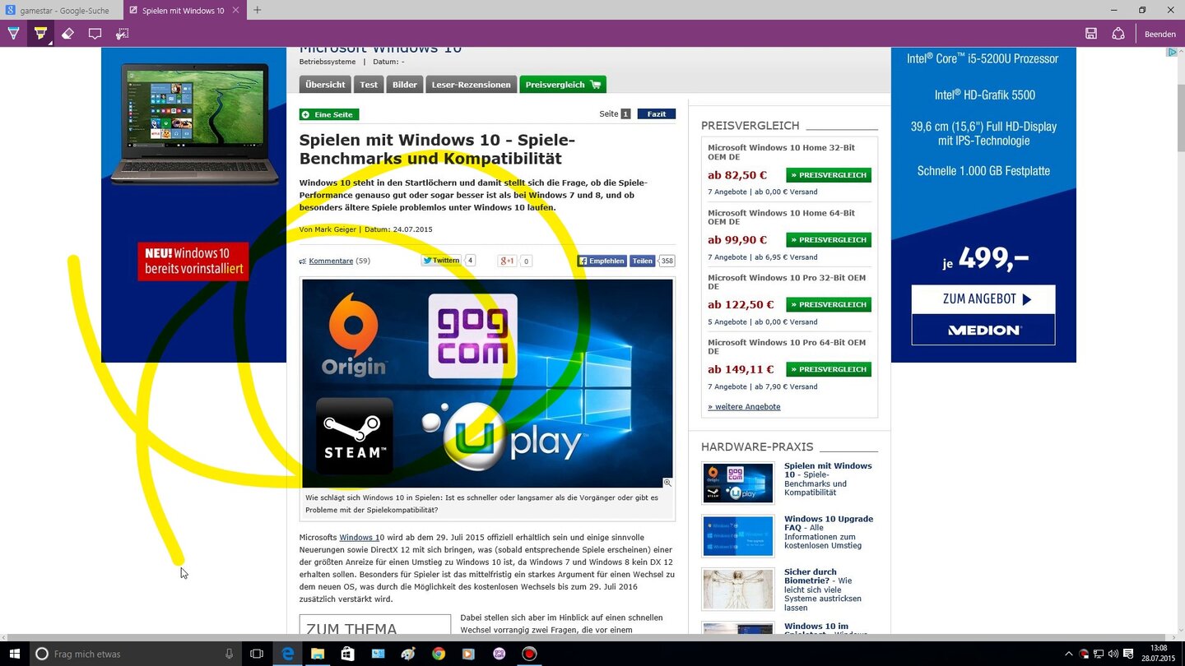Click the Cortana microphone icon
Viewport: 1185px width, 666px height.
[230, 654]
